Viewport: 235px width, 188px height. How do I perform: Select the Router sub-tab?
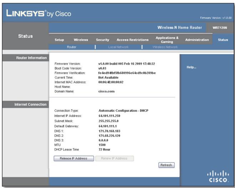(x=71, y=47)
